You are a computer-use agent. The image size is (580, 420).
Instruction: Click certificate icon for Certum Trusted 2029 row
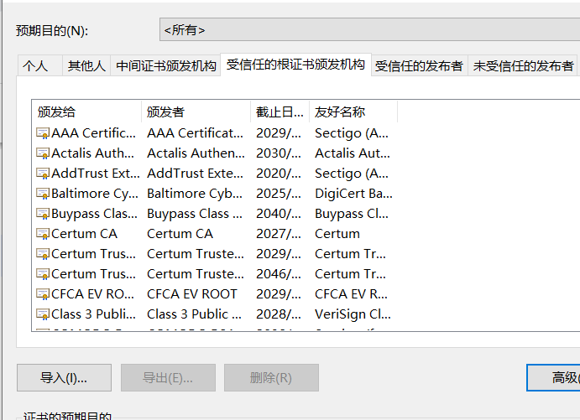43,254
